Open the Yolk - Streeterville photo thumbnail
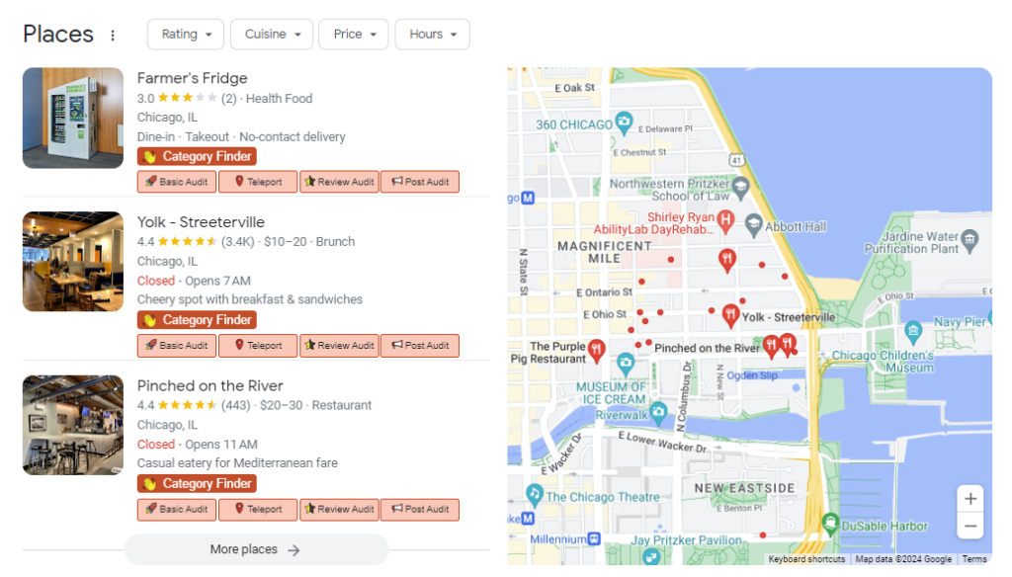The width and height of the screenshot is (1012, 577). 73,262
